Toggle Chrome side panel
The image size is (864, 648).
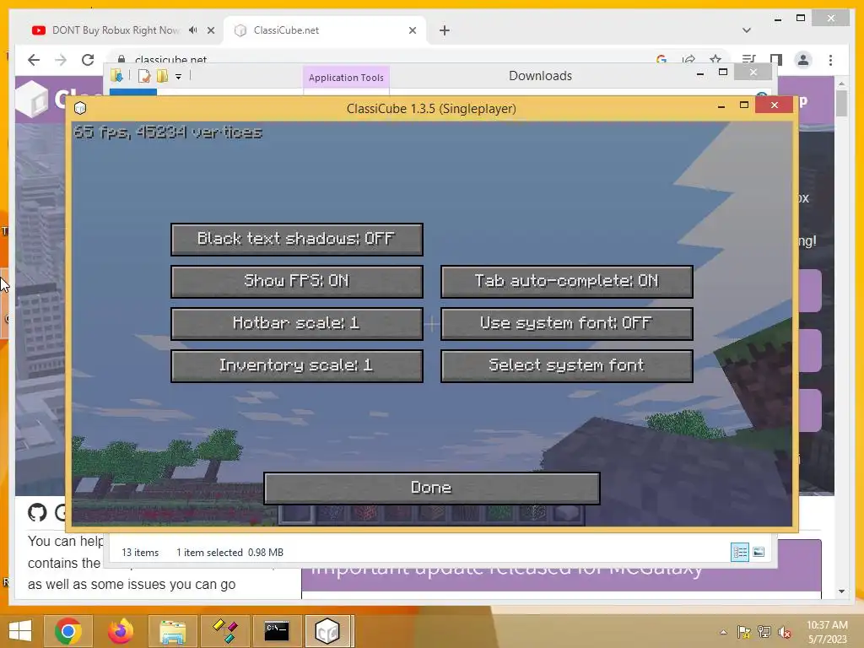776,60
